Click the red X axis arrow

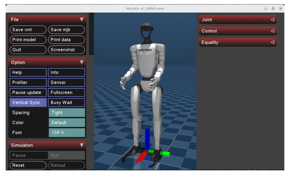click(x=142, y=157)
